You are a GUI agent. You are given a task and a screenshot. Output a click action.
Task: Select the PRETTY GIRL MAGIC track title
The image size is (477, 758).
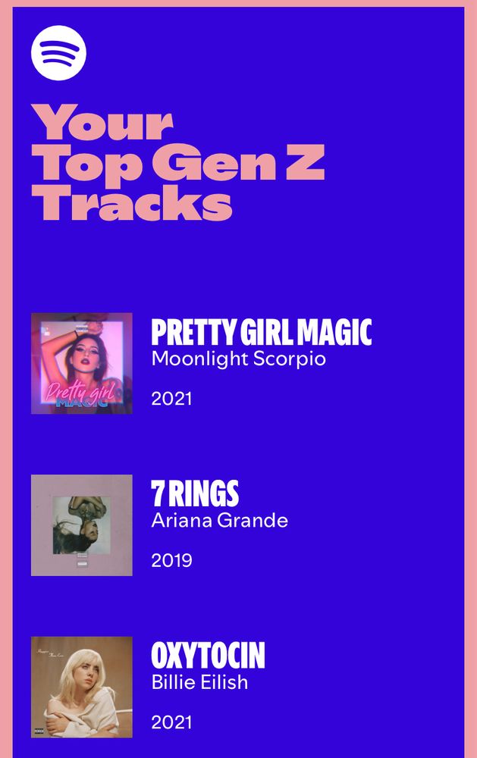tap(261, 332)
